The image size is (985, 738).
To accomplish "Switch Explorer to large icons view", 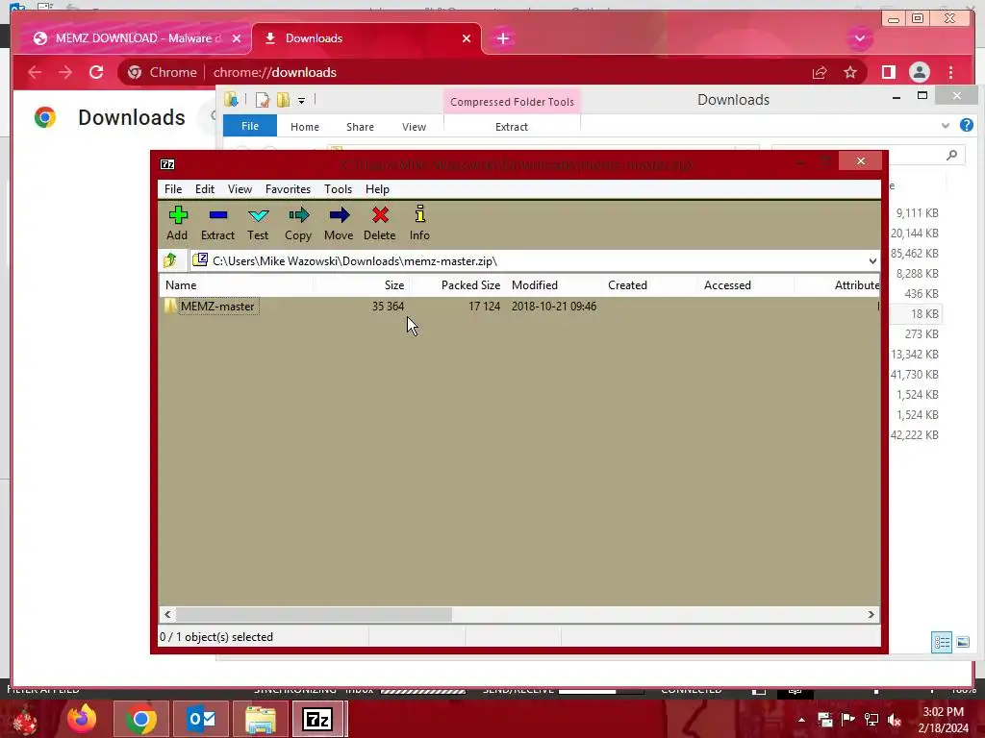I will coord(962,642).
